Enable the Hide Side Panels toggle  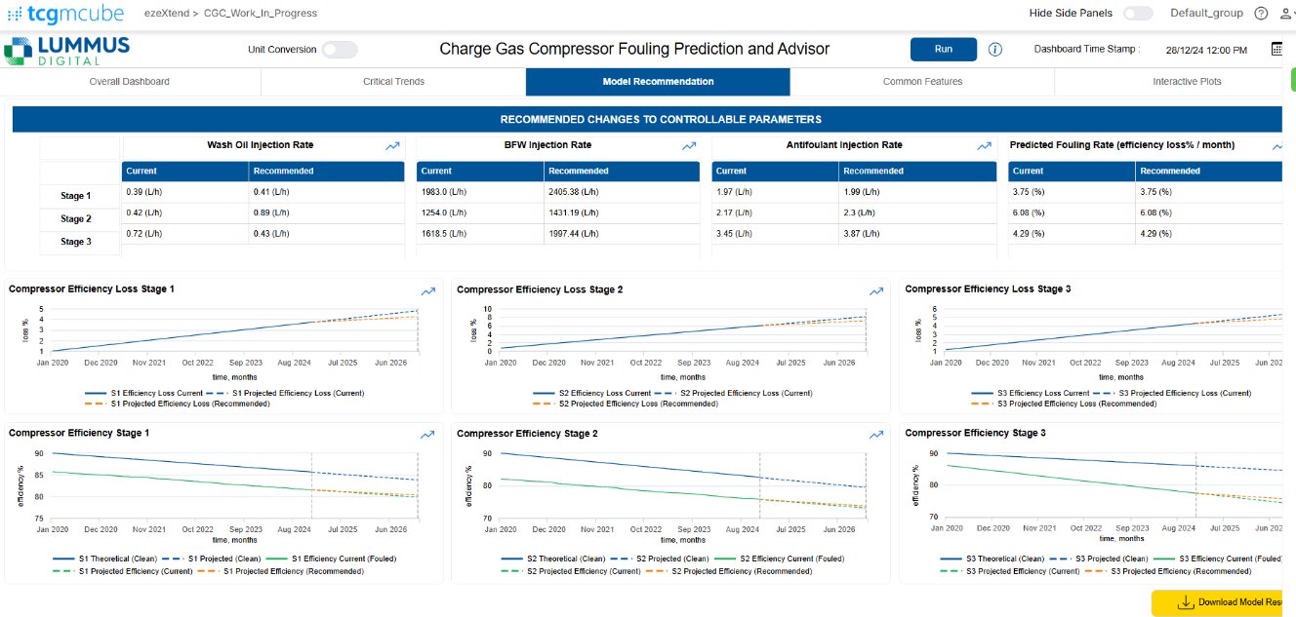point(1137,14)
